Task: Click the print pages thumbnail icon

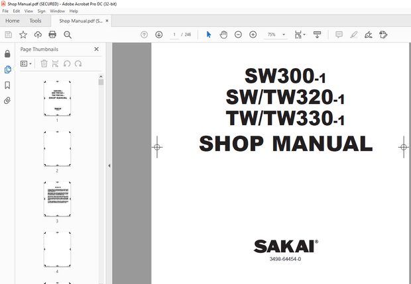Action: pyautogui.click(x=55, y=64)
